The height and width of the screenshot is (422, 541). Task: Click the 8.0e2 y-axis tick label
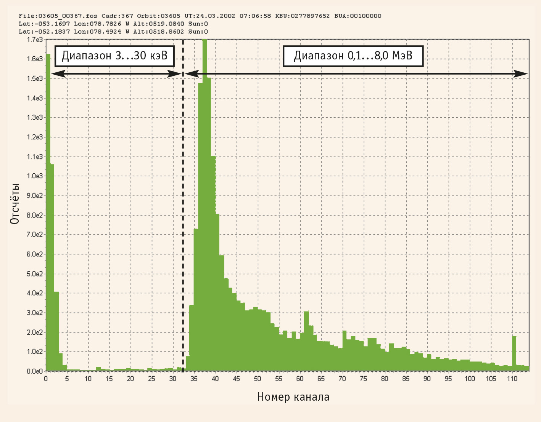coord(35,215)
